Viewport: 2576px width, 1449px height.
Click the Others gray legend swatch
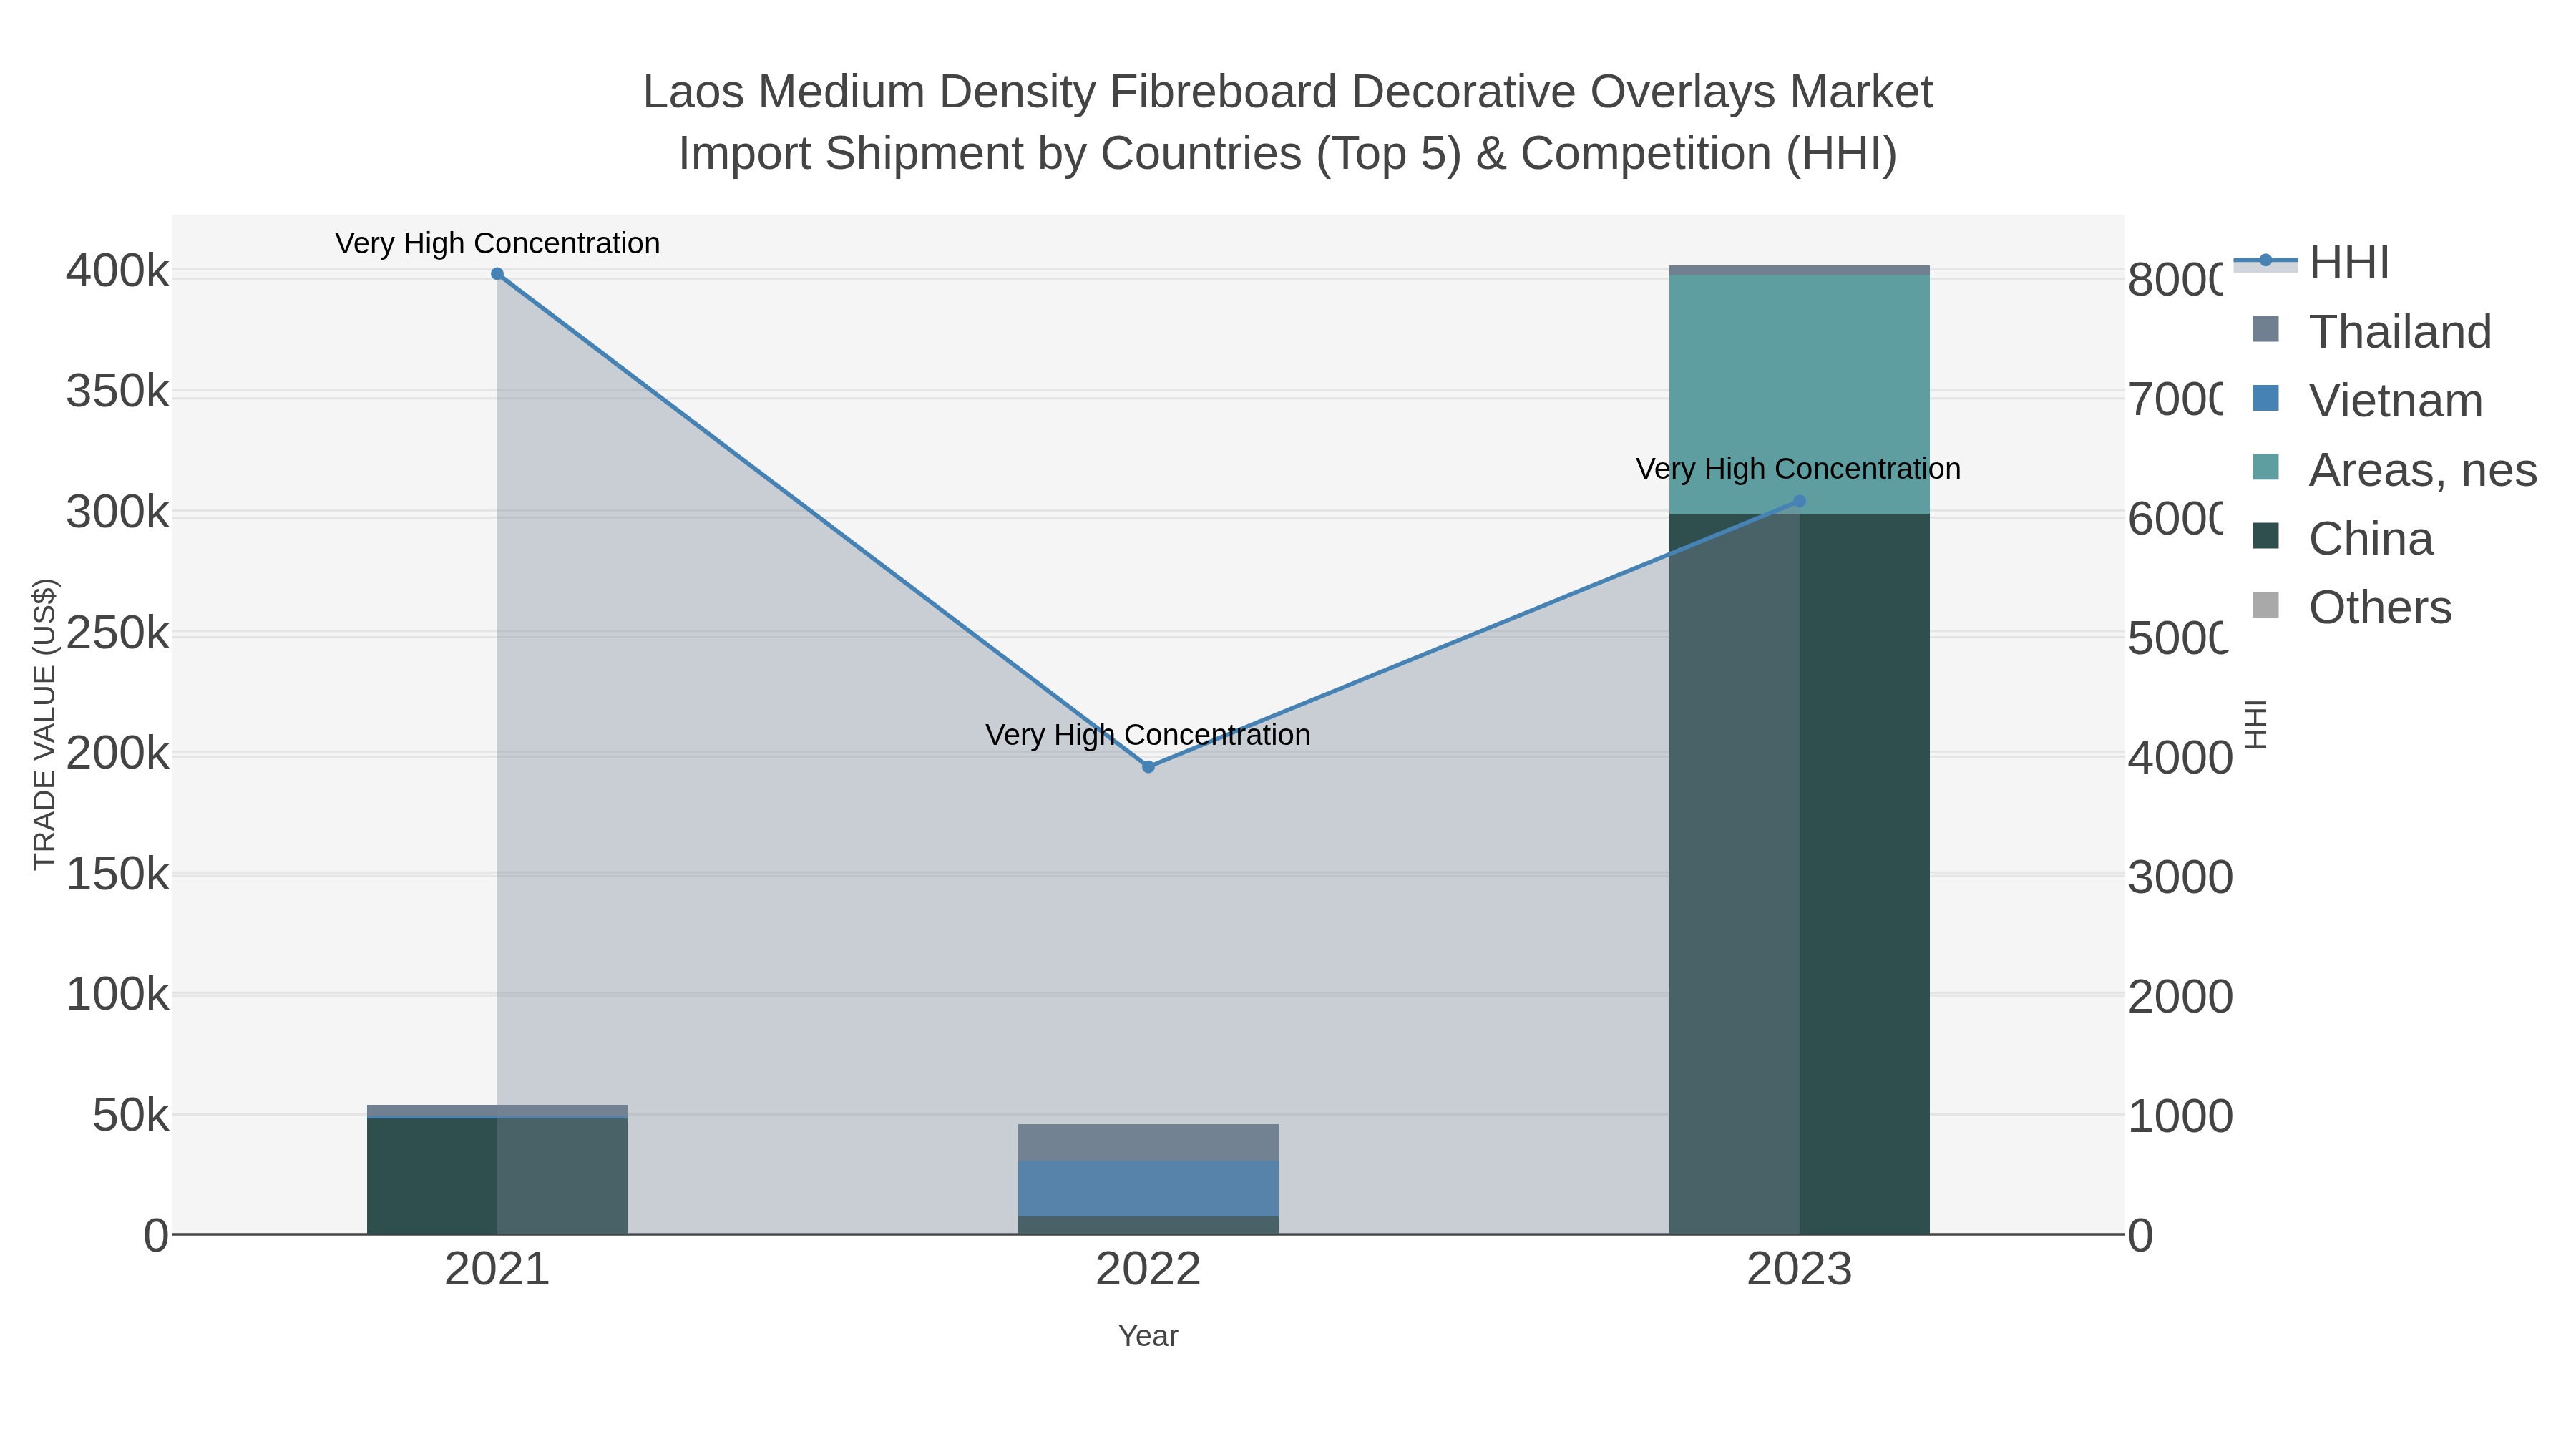[x=2266, y=605]
